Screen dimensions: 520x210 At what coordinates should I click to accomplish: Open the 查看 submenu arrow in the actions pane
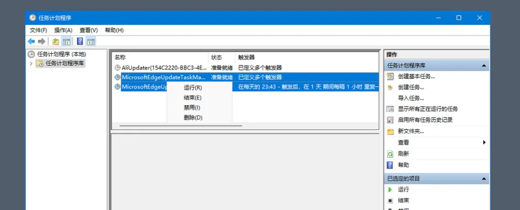(484, 142)
